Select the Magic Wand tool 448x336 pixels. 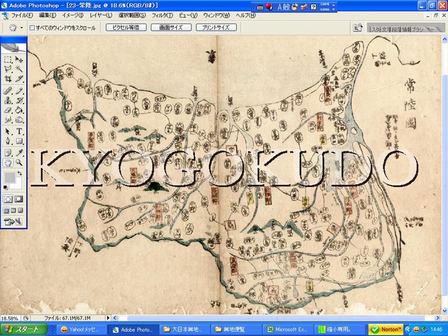tap(19, 69)
